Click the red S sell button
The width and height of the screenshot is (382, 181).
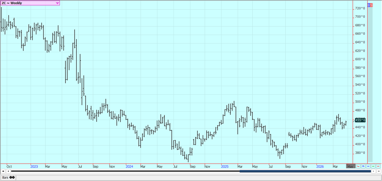(371, 5)
